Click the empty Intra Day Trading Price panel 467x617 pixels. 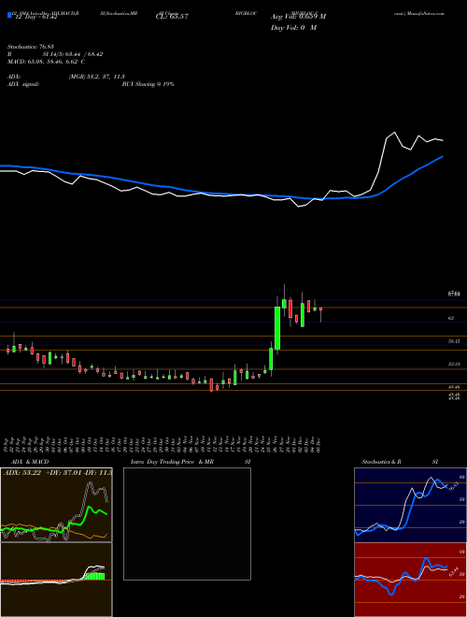[187, 524]
